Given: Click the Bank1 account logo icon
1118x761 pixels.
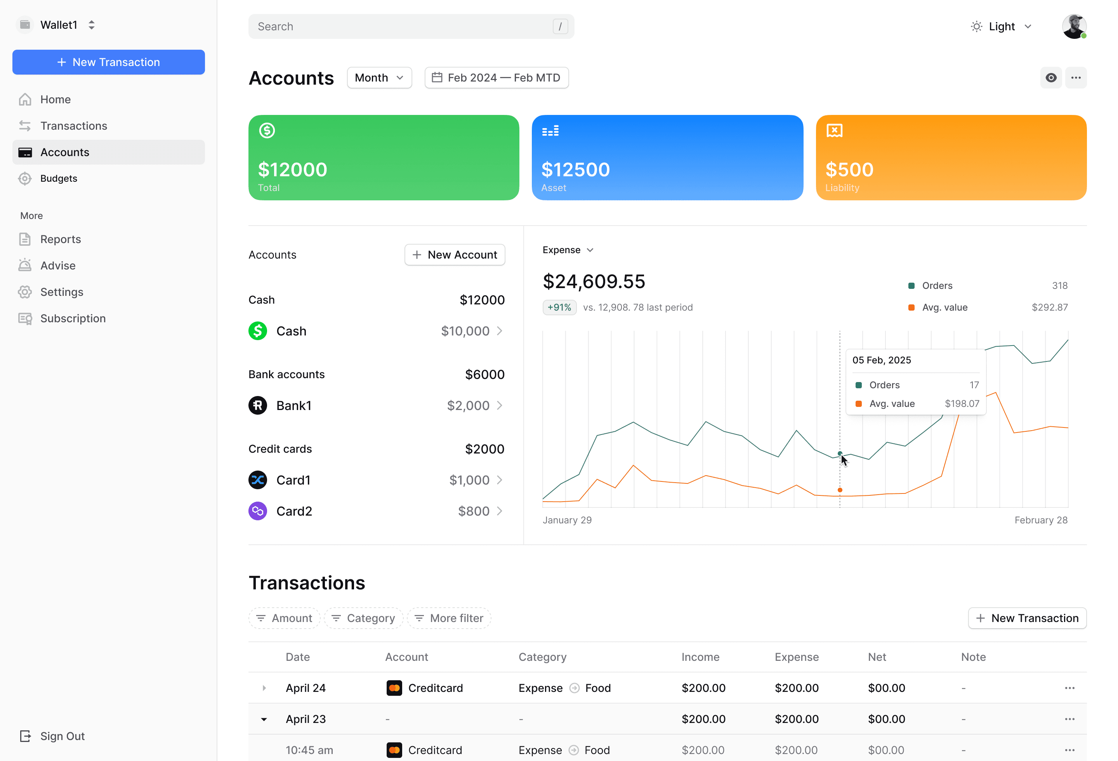Looking at the screenshot, I should (x=258, y=405).
